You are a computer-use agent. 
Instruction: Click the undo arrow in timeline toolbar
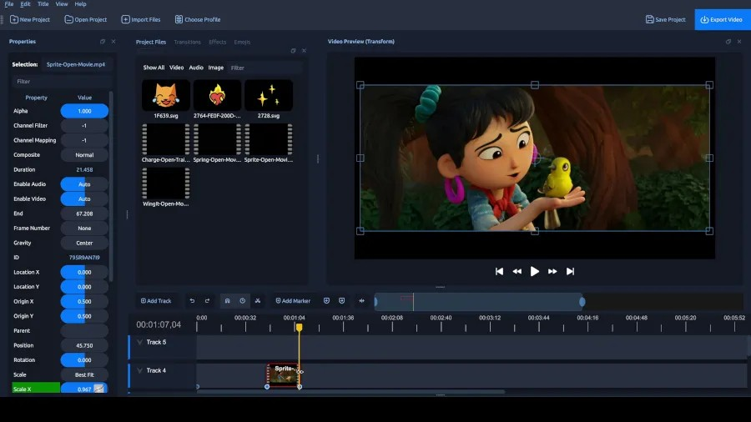pos(192,301)
